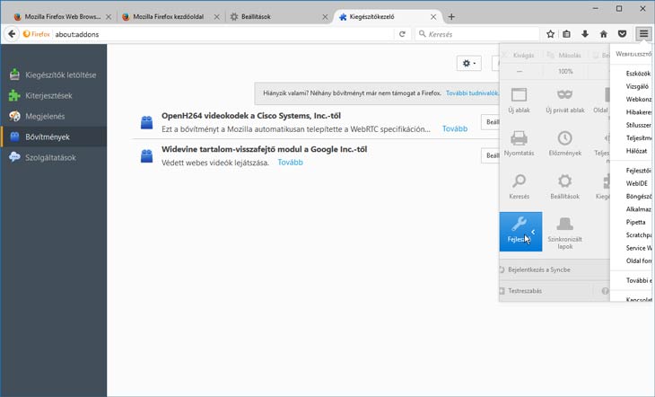
Task: Go back with the back arrow
Action: pos(12,34)
